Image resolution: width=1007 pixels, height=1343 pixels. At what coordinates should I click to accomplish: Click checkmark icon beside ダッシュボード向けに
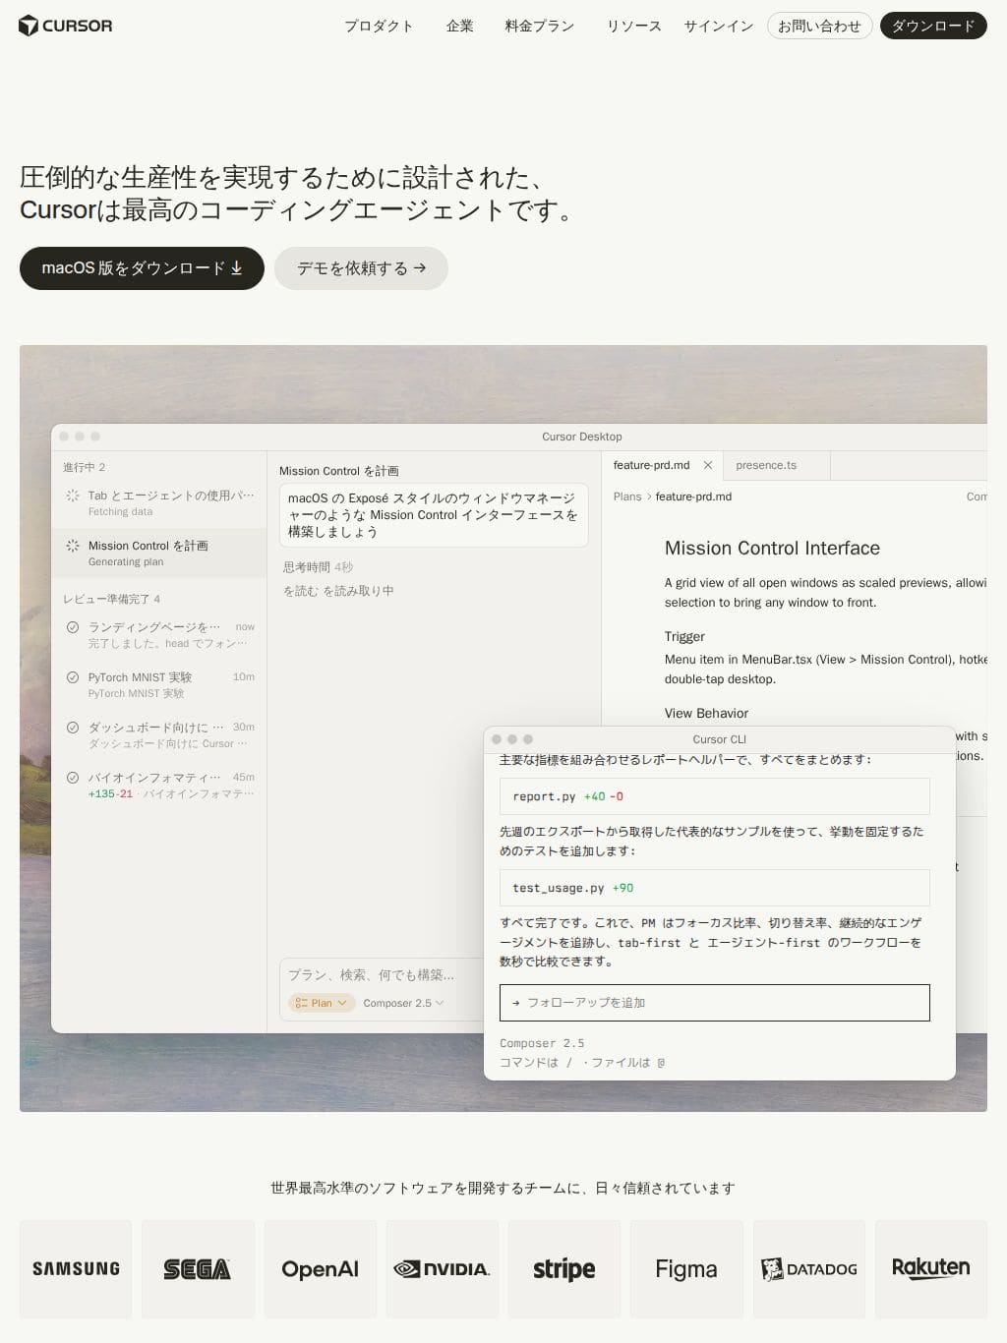coord(73,728)
